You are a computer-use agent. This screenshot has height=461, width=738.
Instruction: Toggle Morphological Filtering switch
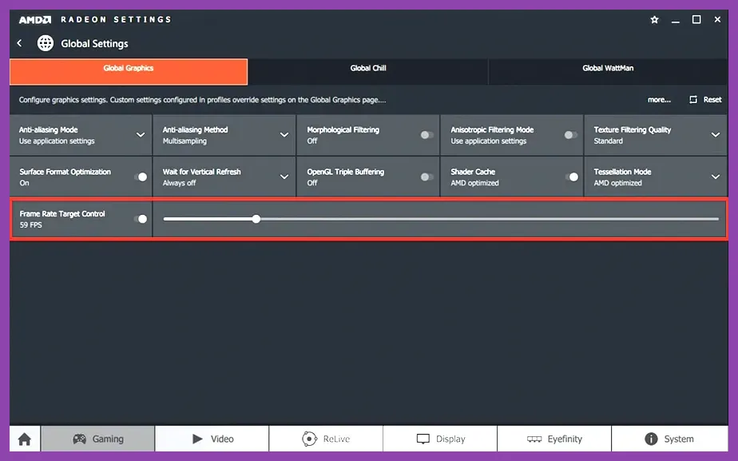point(427,135)
